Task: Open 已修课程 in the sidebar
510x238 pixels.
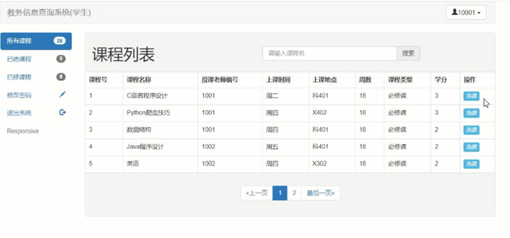Action: 36,77
